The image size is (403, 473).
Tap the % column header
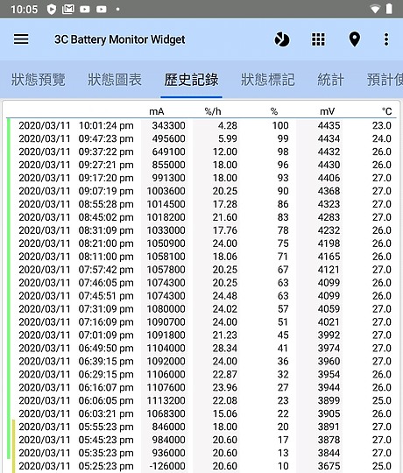tap(274, 111)
